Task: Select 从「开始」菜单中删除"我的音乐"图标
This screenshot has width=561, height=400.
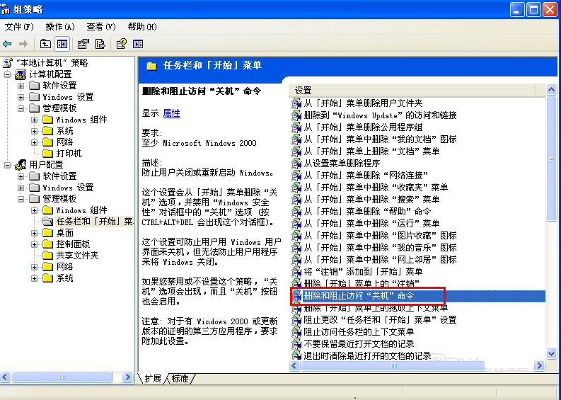Action: (380, 248)
